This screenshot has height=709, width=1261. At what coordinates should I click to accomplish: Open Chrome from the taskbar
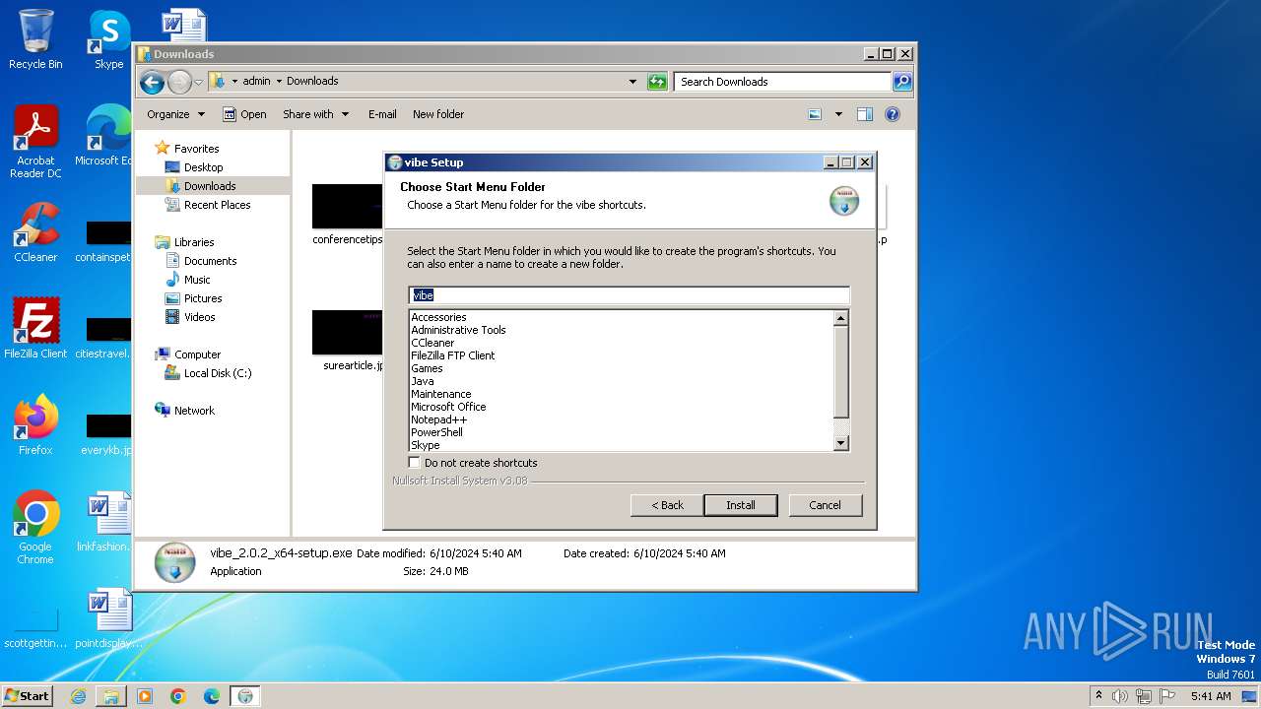coord(178,696)
